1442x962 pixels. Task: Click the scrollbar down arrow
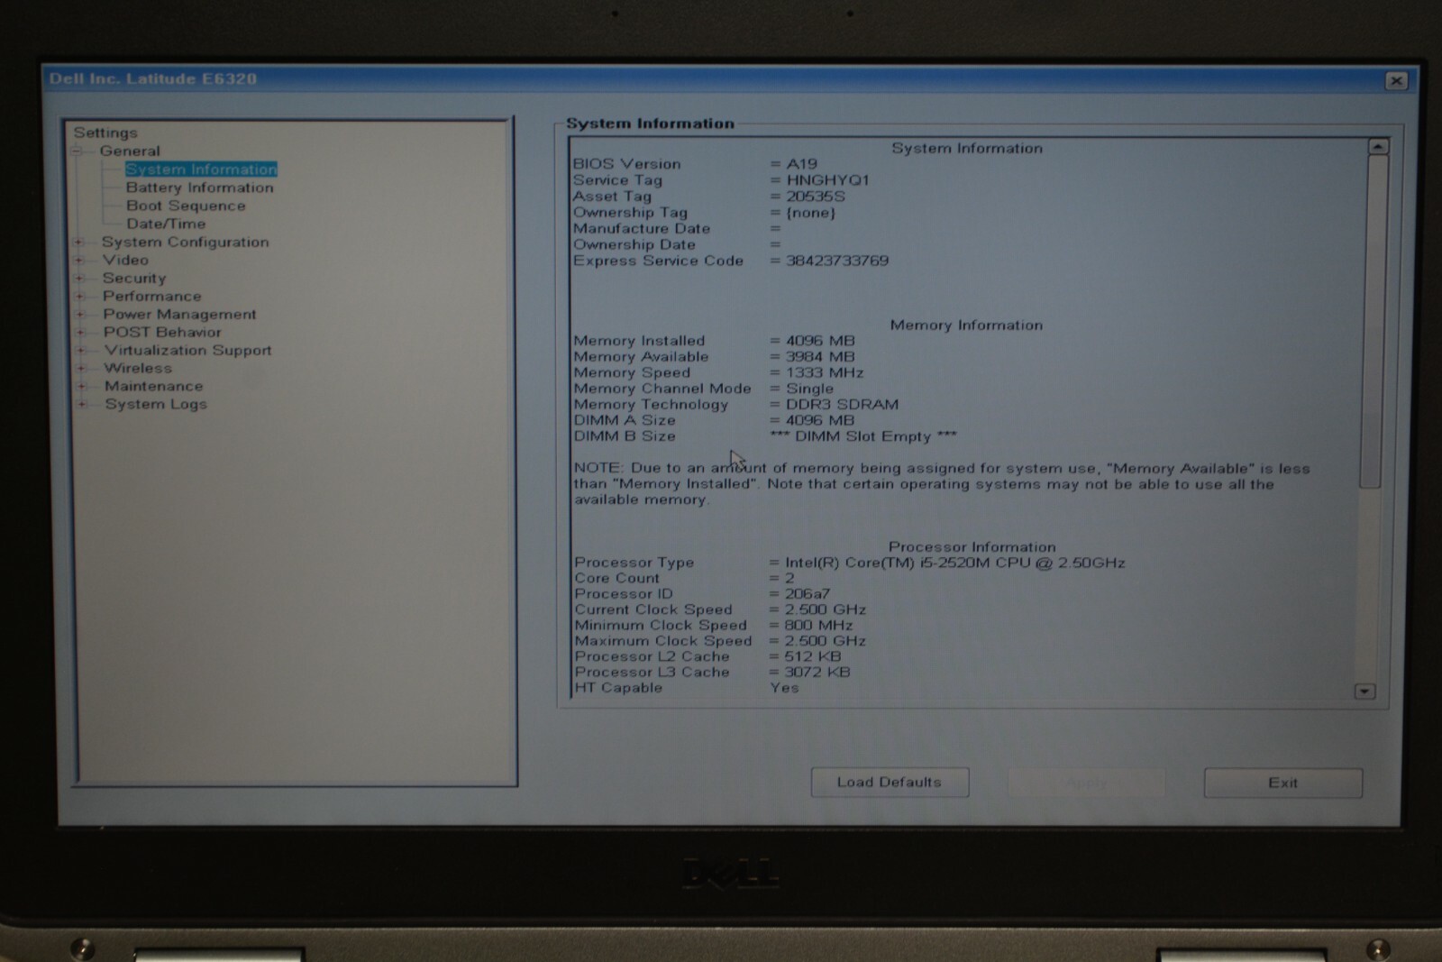coord(1364,692)
